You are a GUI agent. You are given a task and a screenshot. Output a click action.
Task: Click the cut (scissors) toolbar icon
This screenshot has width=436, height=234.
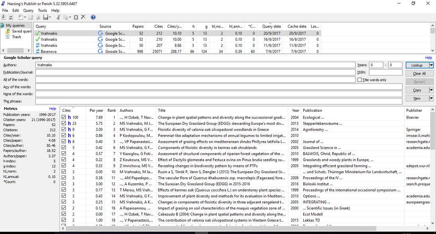pos(58,17)
